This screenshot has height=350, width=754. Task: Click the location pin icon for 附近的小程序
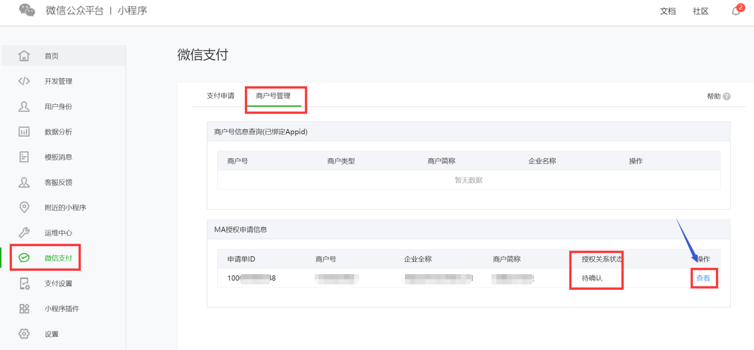coord(24,207)
